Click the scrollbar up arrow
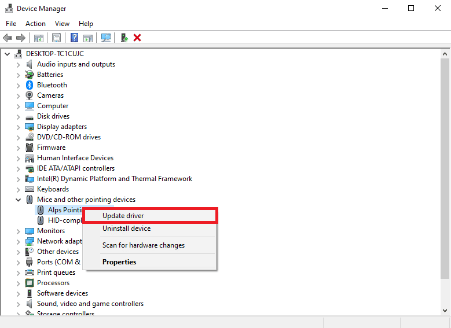The image size is (451, 328). (x=445, y=54)
